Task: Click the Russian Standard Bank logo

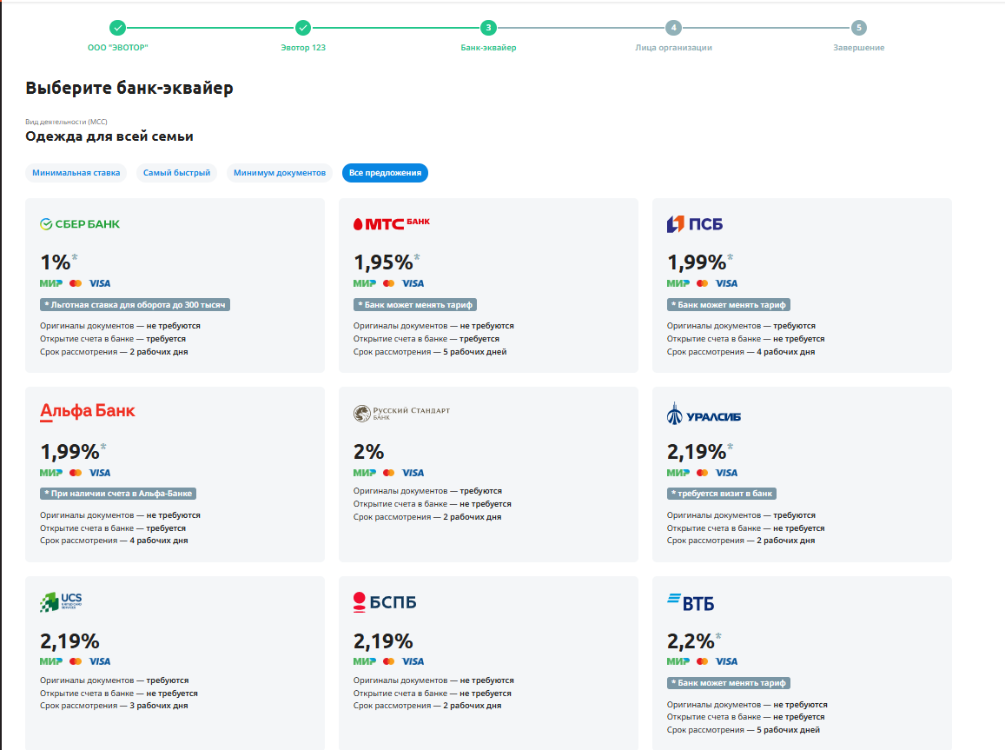Action: [x=401, y=413]
